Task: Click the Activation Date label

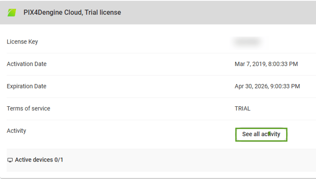Action: pyautogui.click(x=26, y=64)
